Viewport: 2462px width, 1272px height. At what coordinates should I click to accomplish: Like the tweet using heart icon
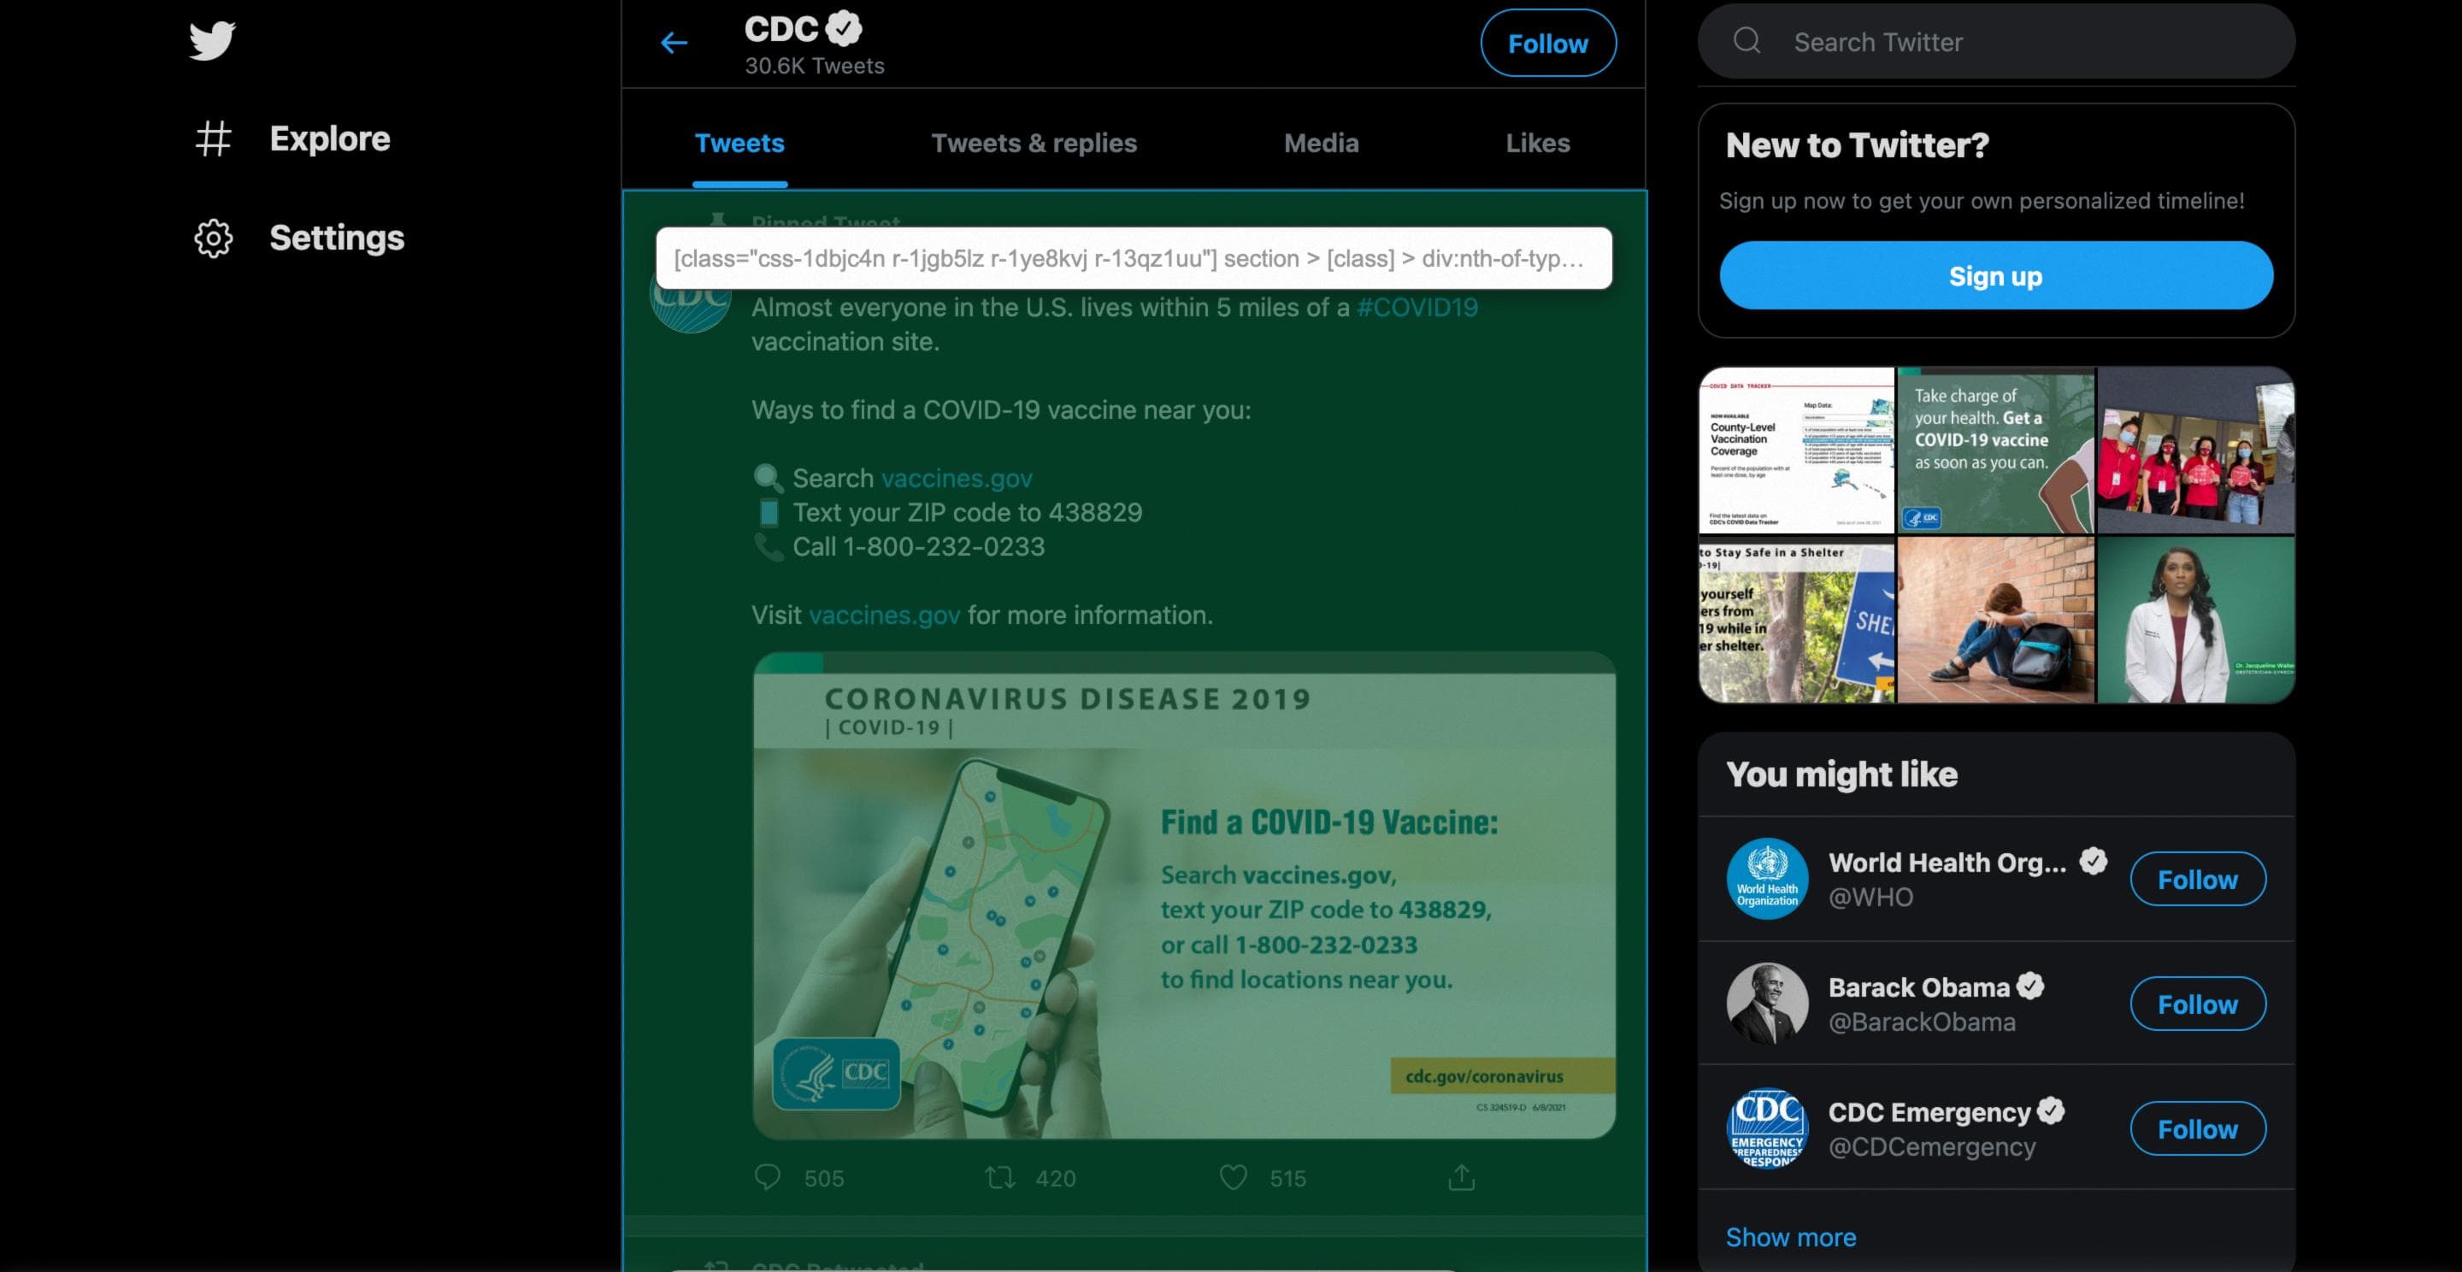(x=1233, y=1177)
